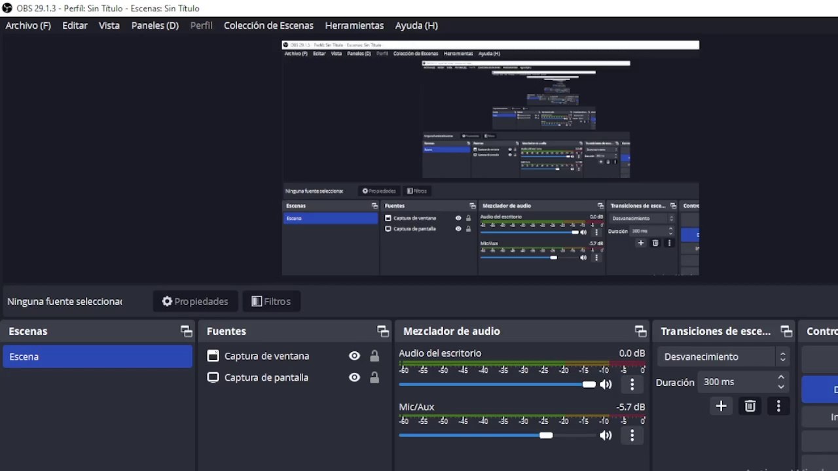Image resolution: width=838 pixels, height=471 pixels.
Task: Hide the Captura de ventana source
Action: pos(354,356)
